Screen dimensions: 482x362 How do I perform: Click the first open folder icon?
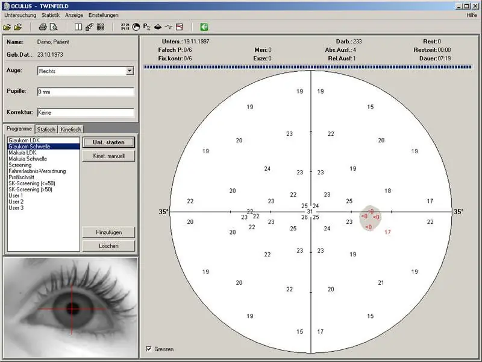7,27
